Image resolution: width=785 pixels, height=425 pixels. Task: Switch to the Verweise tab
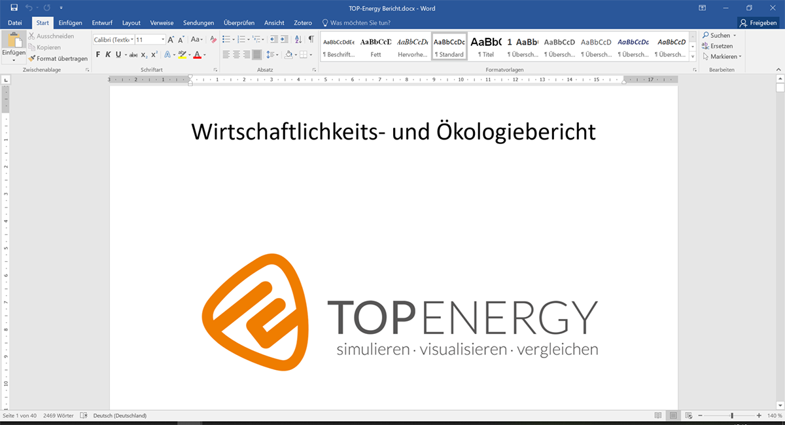tap(162, 23)
